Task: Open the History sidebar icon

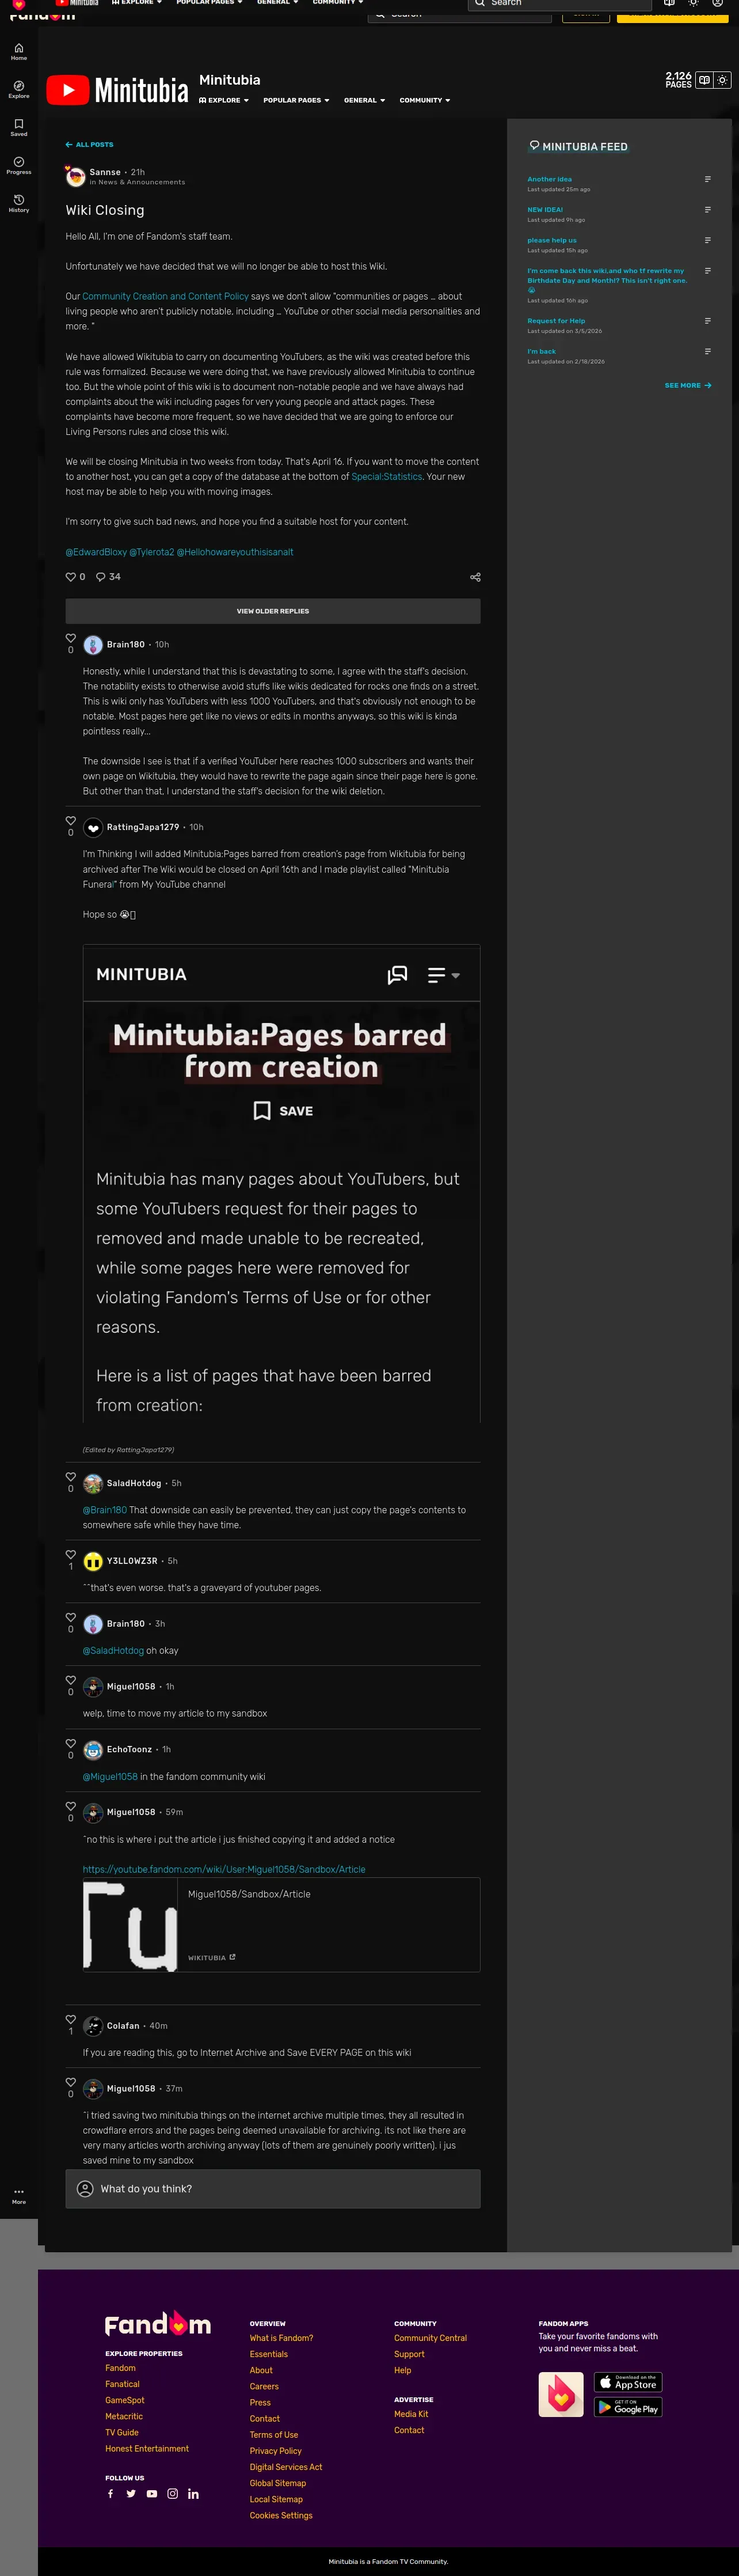Action: 19,203
